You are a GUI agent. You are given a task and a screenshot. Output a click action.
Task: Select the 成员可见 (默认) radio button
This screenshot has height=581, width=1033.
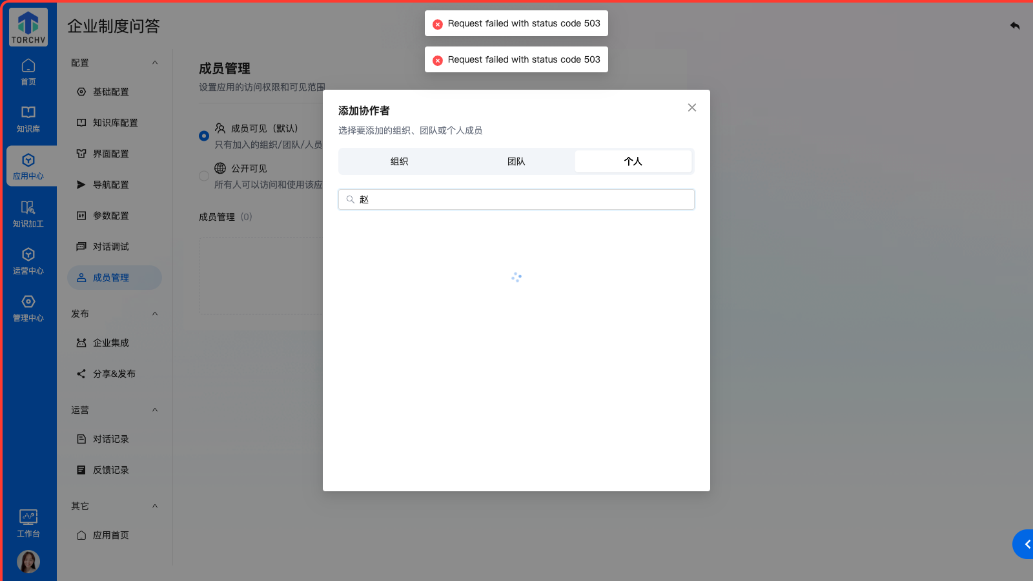[x=204, y=136]
